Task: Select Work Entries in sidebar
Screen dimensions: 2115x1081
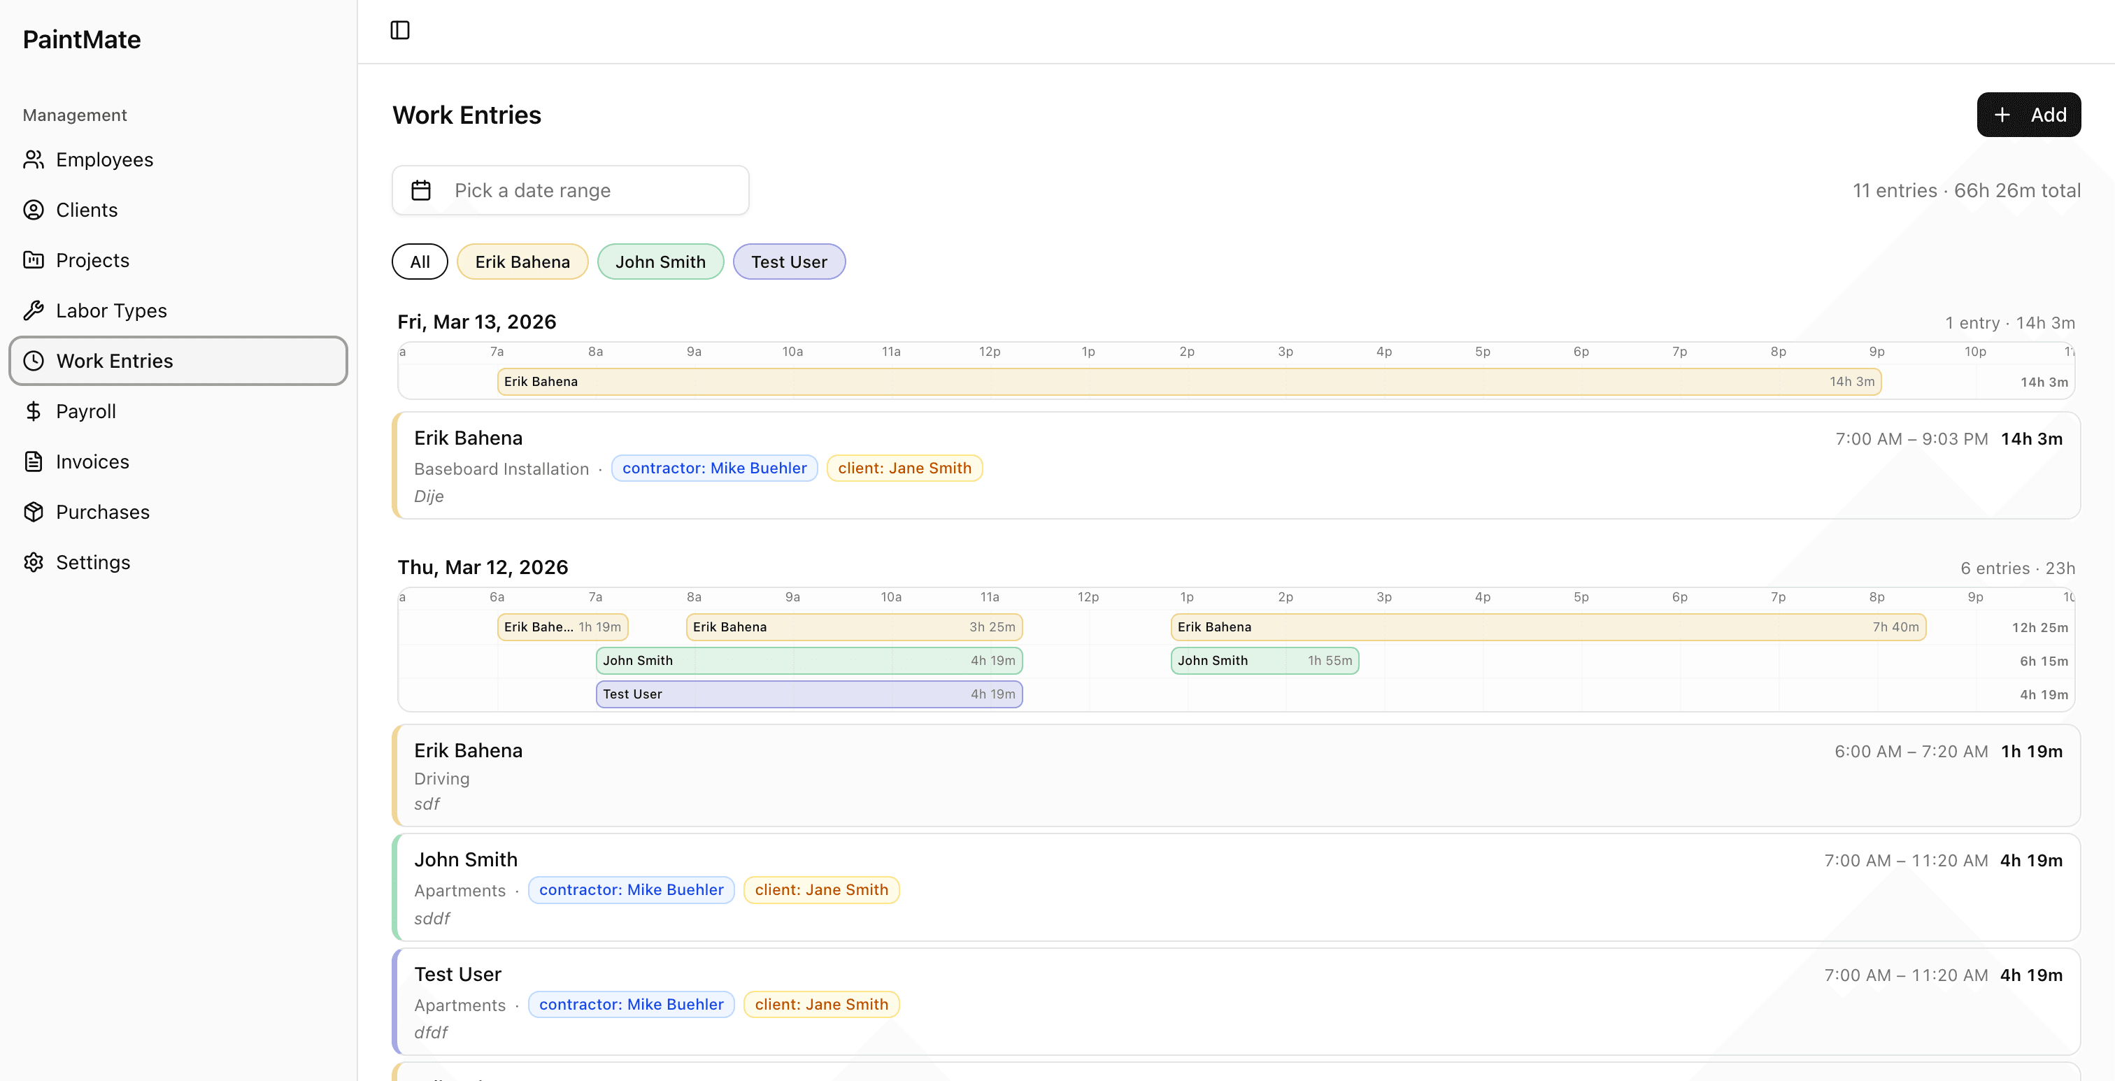Action: coord(178,361)
